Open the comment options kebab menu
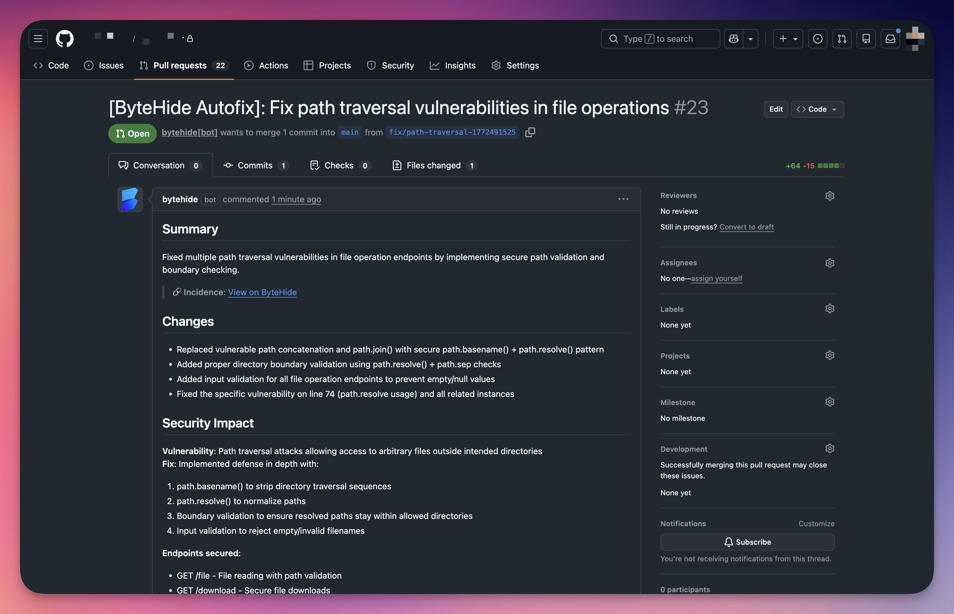954x614 pixels. tap(623, 199)
